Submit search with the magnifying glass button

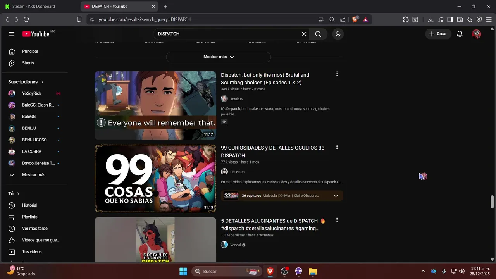[318, 34]
